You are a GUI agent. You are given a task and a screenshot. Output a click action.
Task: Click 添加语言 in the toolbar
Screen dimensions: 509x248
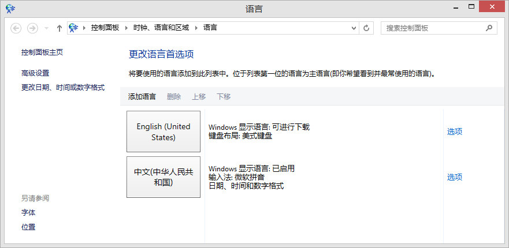(142, 96)
